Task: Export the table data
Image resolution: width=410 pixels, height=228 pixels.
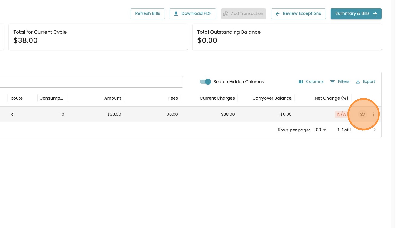Action: [x=365, y=82]
